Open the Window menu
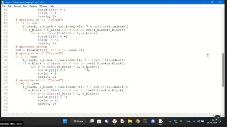This screenshot has width=227, height=127. click(43, 6)
